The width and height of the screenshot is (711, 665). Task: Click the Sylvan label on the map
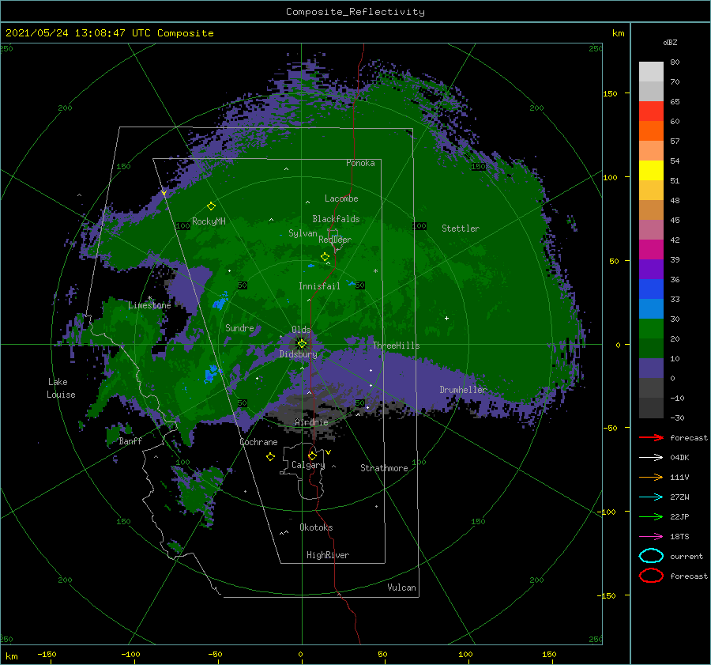point(303,233)
